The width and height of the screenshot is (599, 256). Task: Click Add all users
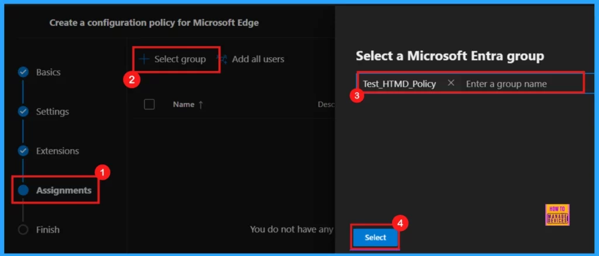pyautogui.click(x=258, y=59)
